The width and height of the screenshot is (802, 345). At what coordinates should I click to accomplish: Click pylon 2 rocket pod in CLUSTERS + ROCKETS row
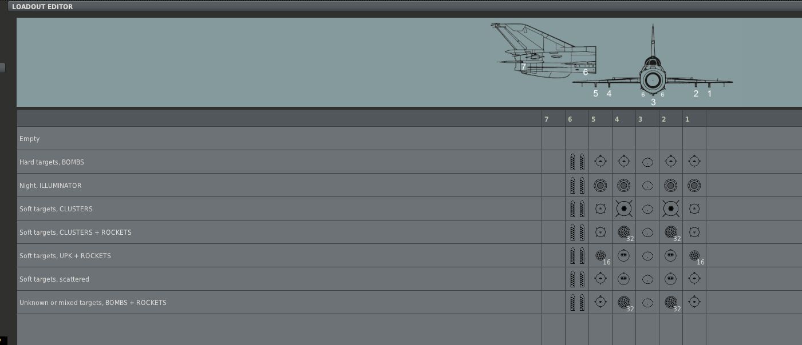point(671,232)
